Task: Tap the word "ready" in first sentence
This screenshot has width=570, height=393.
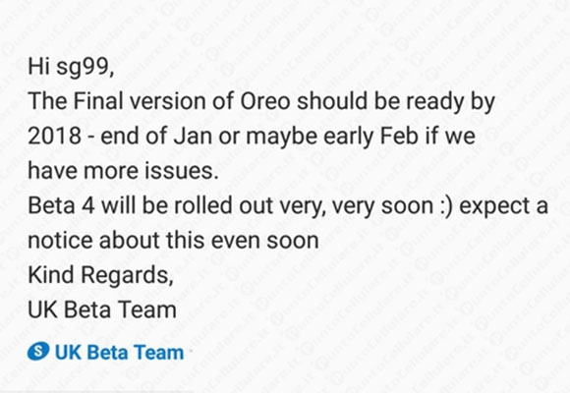Action: [434, 102]
